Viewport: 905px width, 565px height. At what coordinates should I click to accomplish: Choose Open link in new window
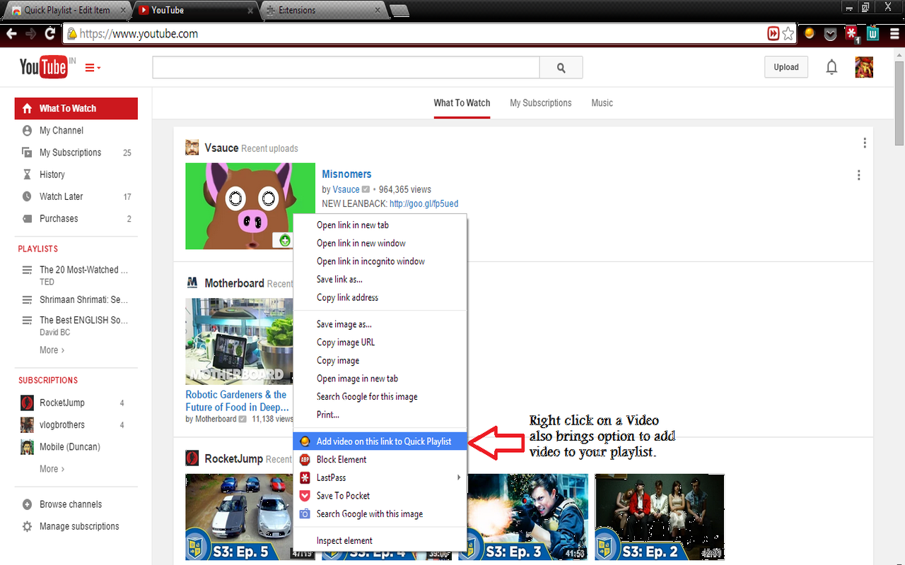click(x=380, y=243)
